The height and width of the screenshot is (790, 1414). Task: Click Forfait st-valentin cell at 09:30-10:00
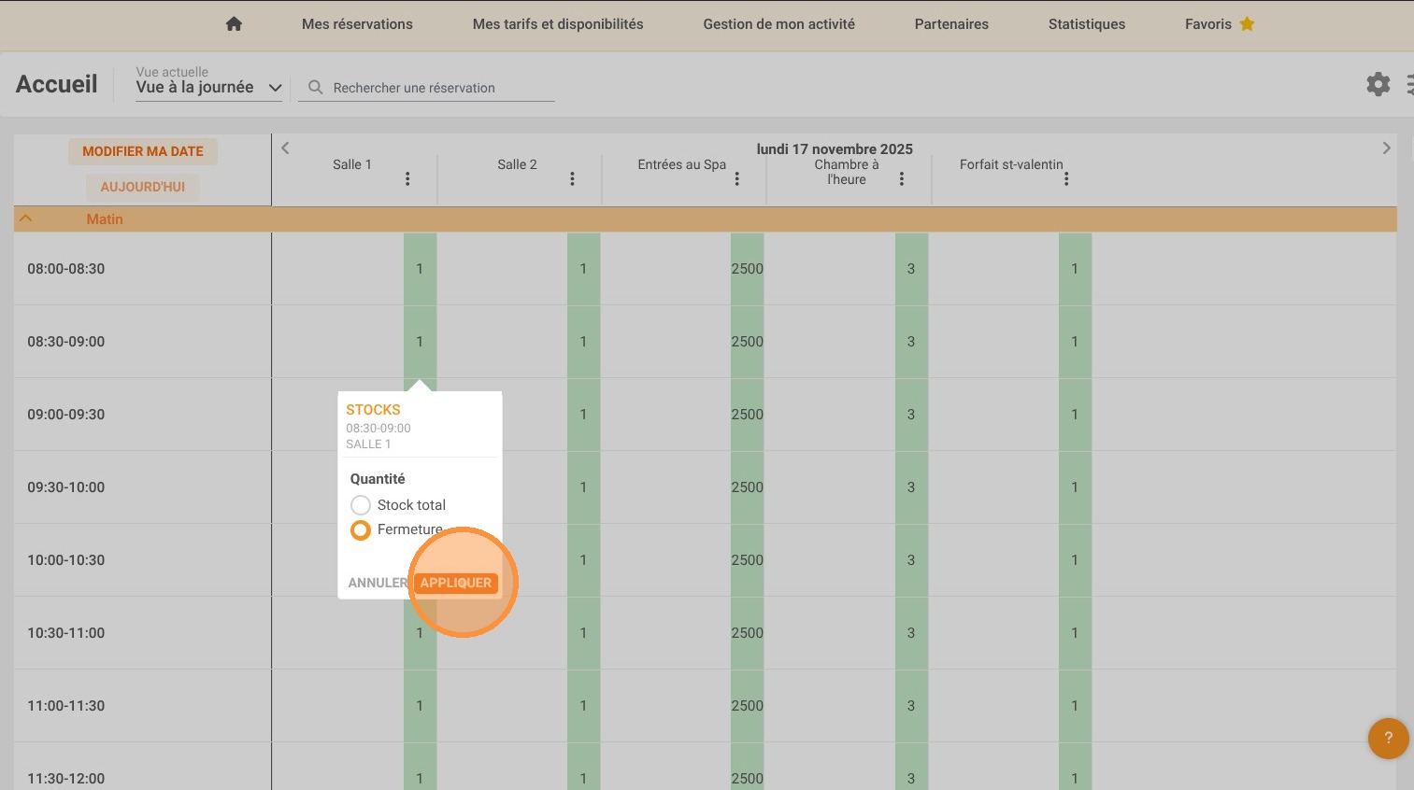click(1075, 487)
